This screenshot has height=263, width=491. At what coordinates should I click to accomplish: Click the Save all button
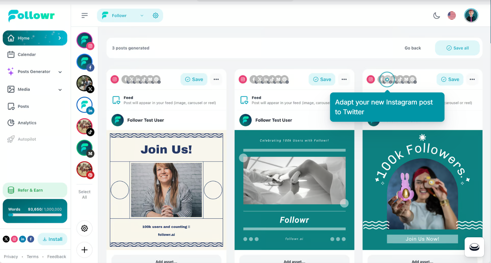click(x=457, y=48)
